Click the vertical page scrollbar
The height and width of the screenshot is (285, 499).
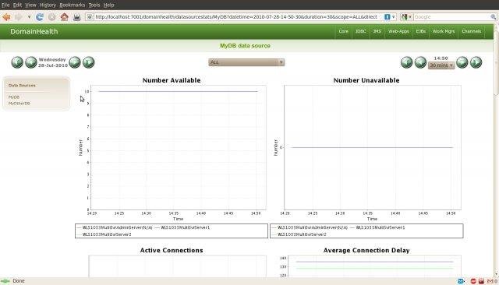[496, 150]
